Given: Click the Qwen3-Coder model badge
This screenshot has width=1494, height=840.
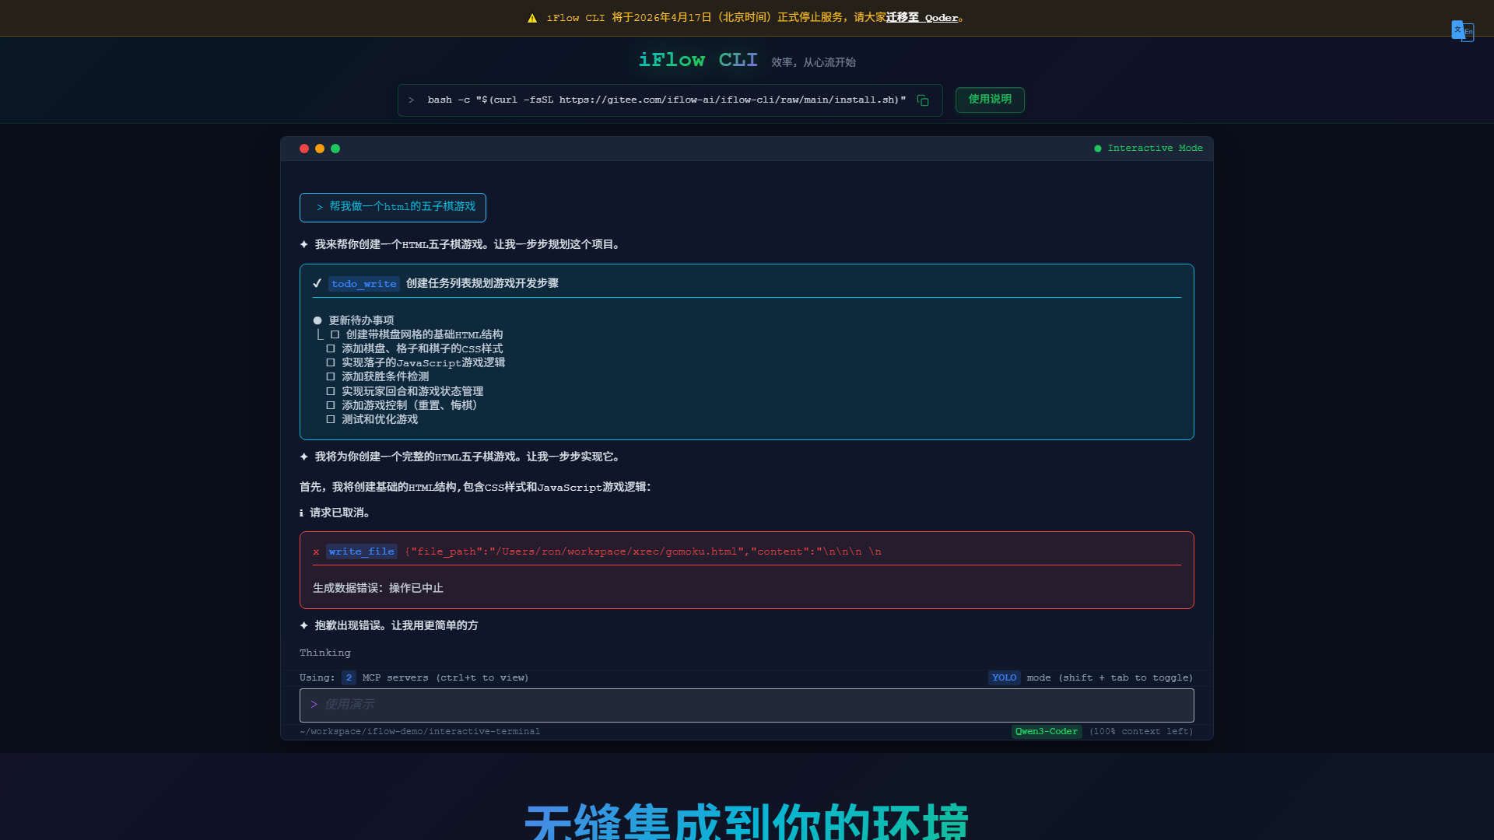Looking at the screenshot, I should click(1047, 731).
